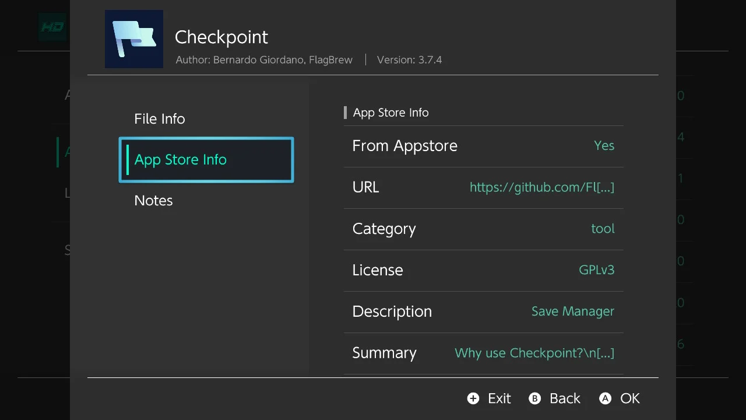746x420 pixels.
Task: Click the Back label in the footer
Action: tap(565, 398)
